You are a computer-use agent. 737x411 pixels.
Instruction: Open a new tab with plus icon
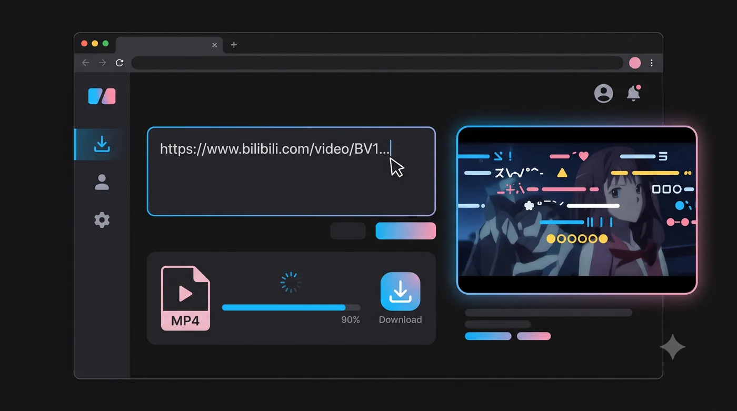pyautogui.click(x=234, y=45)
